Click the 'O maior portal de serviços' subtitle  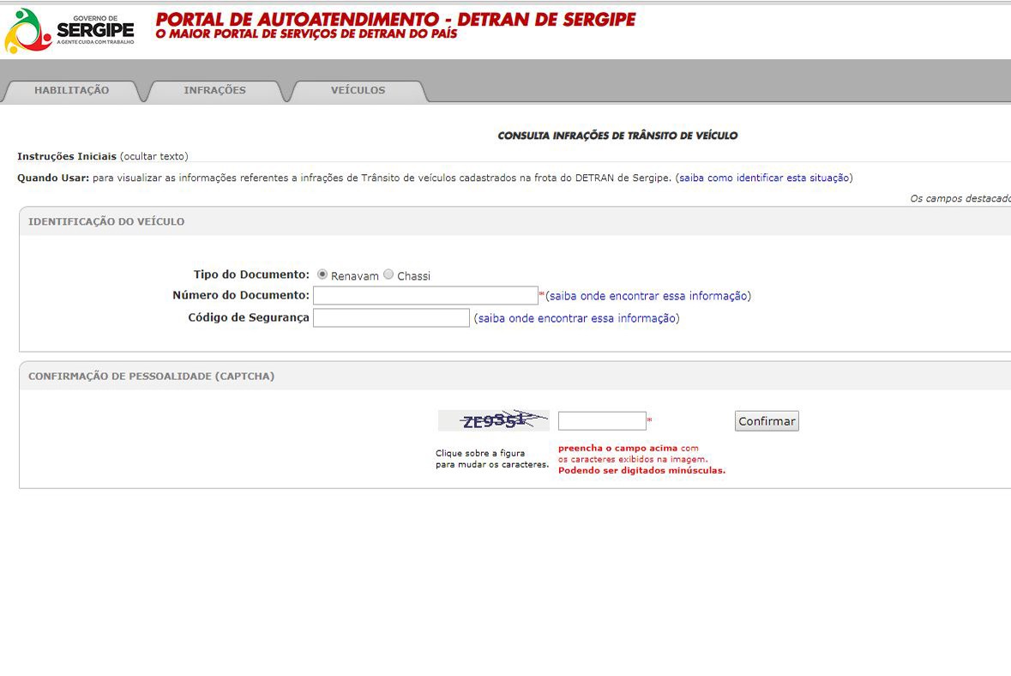306,34
